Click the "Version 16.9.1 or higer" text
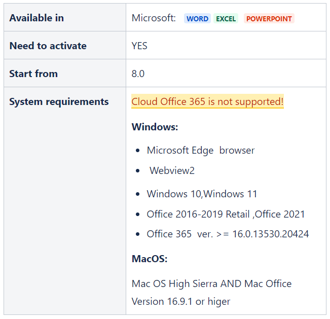 click(x=181, y=301)
